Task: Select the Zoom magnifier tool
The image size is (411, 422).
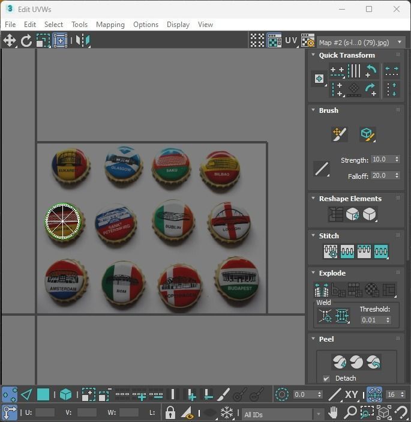Action: click(350, 412)
